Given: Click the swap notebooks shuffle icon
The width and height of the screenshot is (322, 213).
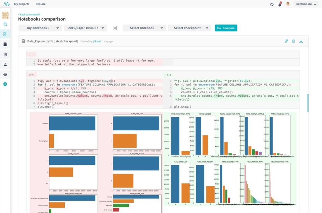Looking at the screenshot, I should point(115,28).
